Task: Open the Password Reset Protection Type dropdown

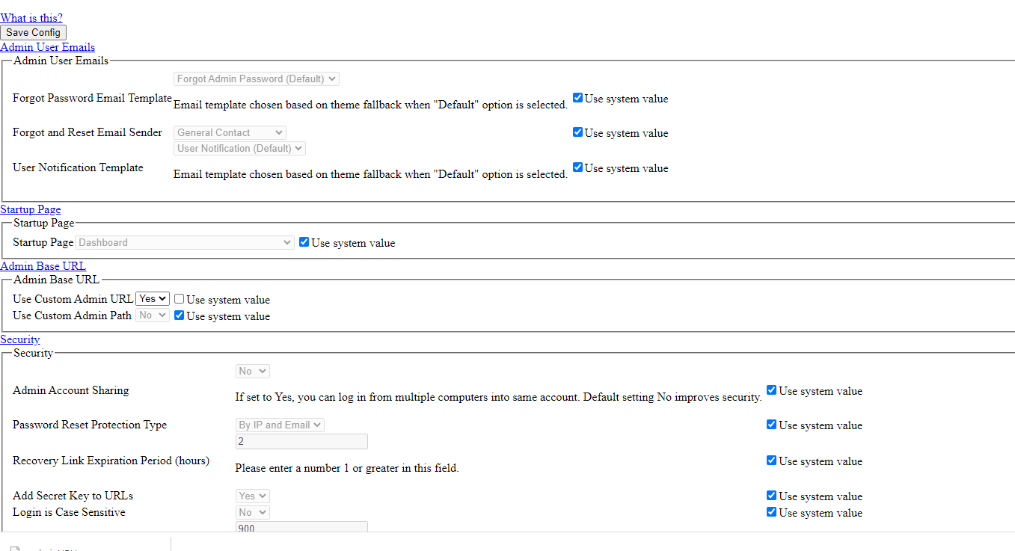Action: (x=279, y=424)
